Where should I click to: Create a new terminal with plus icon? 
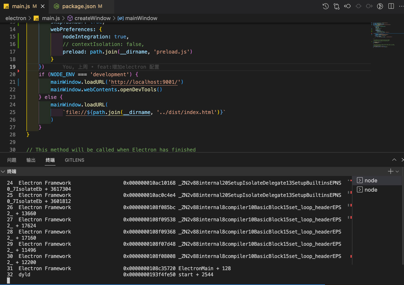[391, 171]
